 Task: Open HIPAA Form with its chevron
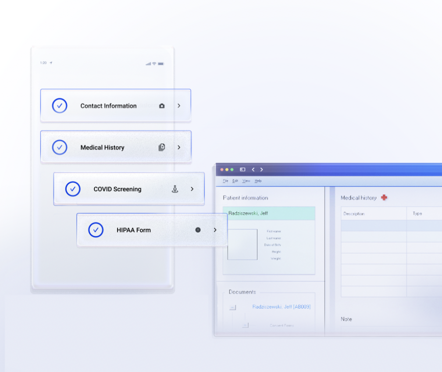215,230
